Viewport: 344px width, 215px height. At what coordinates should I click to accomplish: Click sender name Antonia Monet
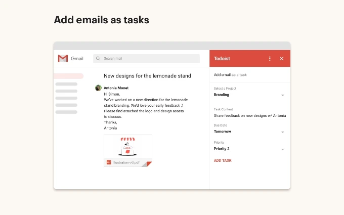116,88
